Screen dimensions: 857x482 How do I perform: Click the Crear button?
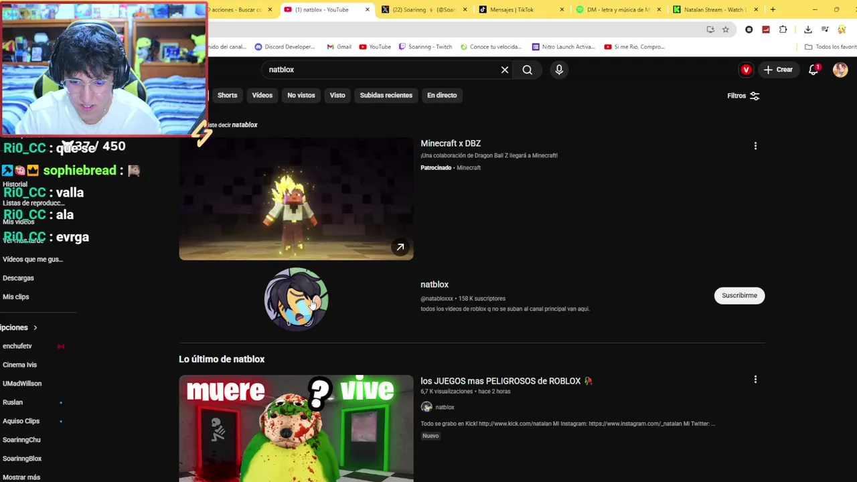[x=778, y=70]
